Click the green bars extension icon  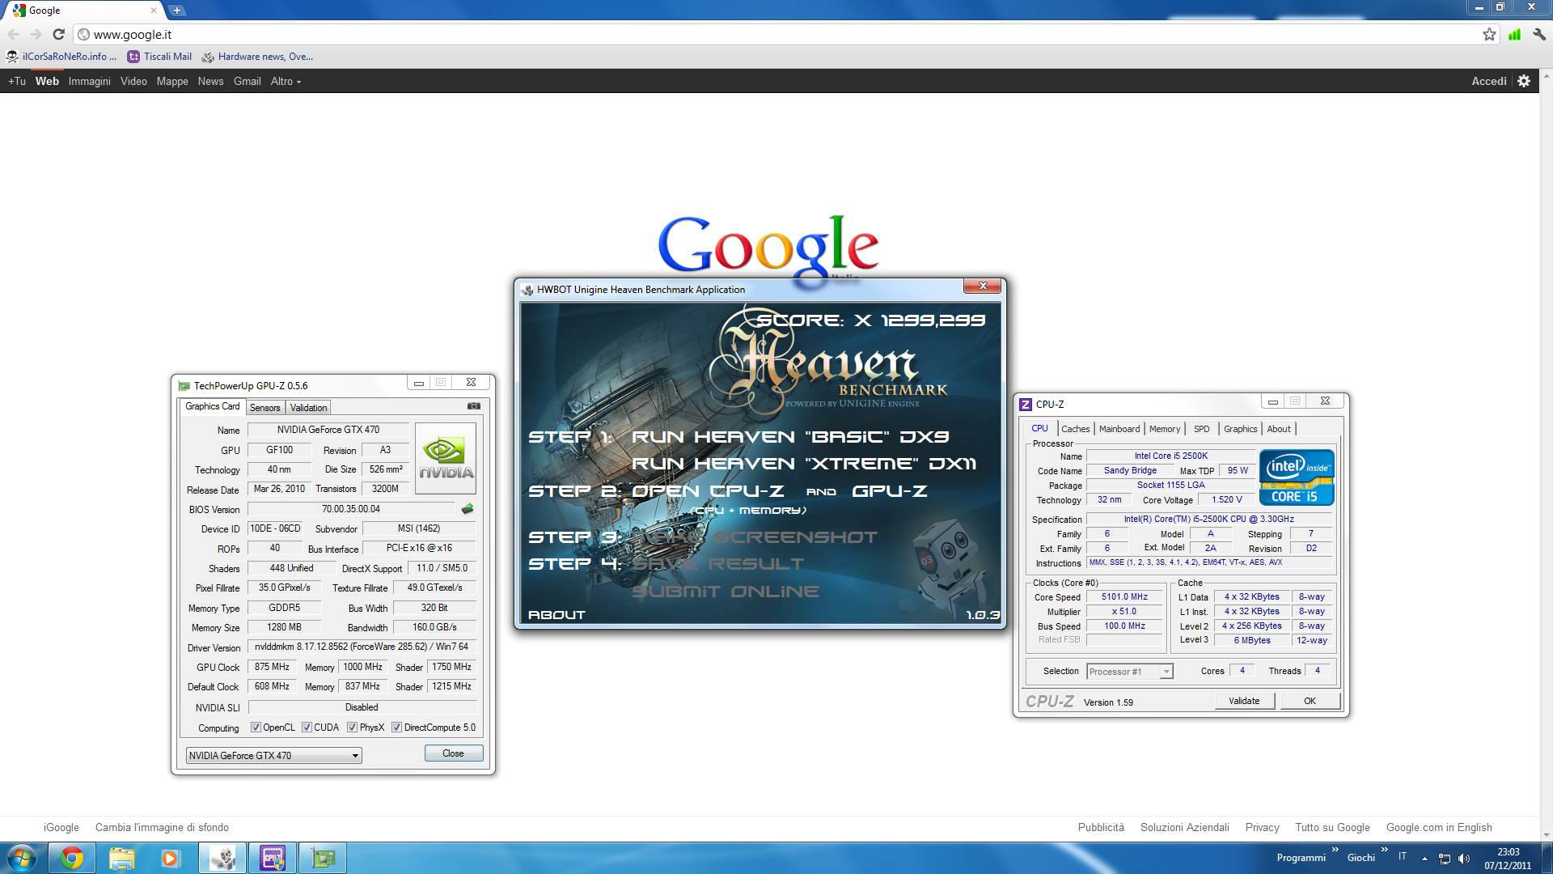[x=1514, y=34]
